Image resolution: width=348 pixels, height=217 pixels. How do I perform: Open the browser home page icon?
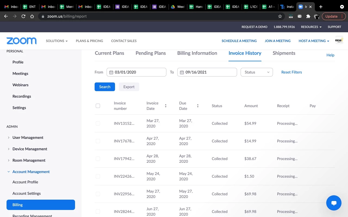pyautogui.click(x=32, y=16)
